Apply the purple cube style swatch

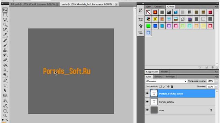click(189, 19)
